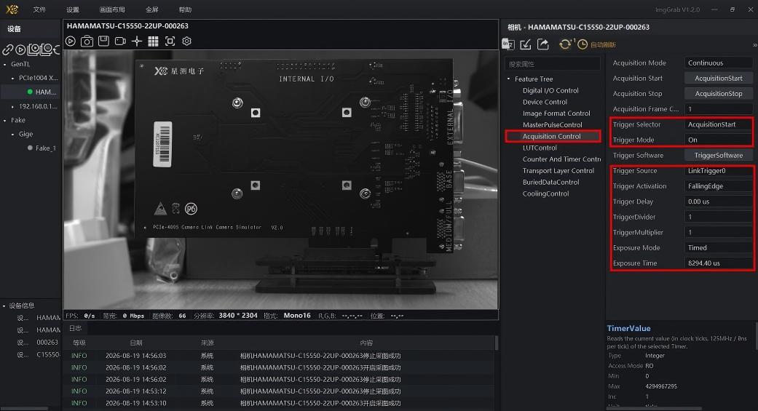
Task: Open the Trigger Activation FallingEdge dropdown
Action: pyautogui.click(x=719, y=186)
